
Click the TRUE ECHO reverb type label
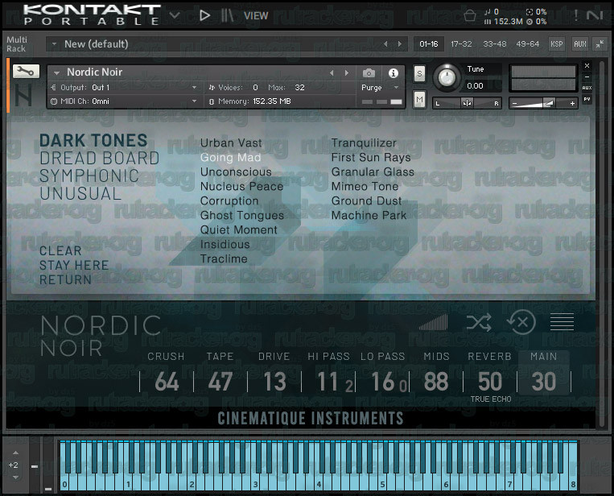(x=491, y=399)
